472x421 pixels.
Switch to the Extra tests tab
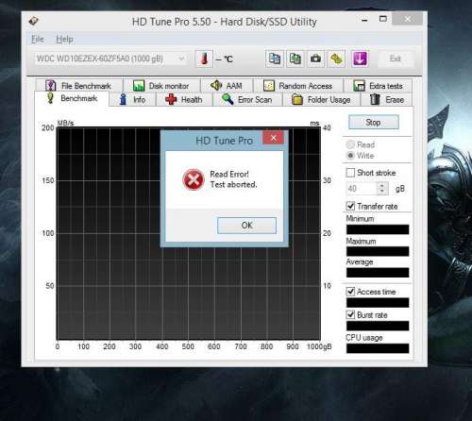378,86
